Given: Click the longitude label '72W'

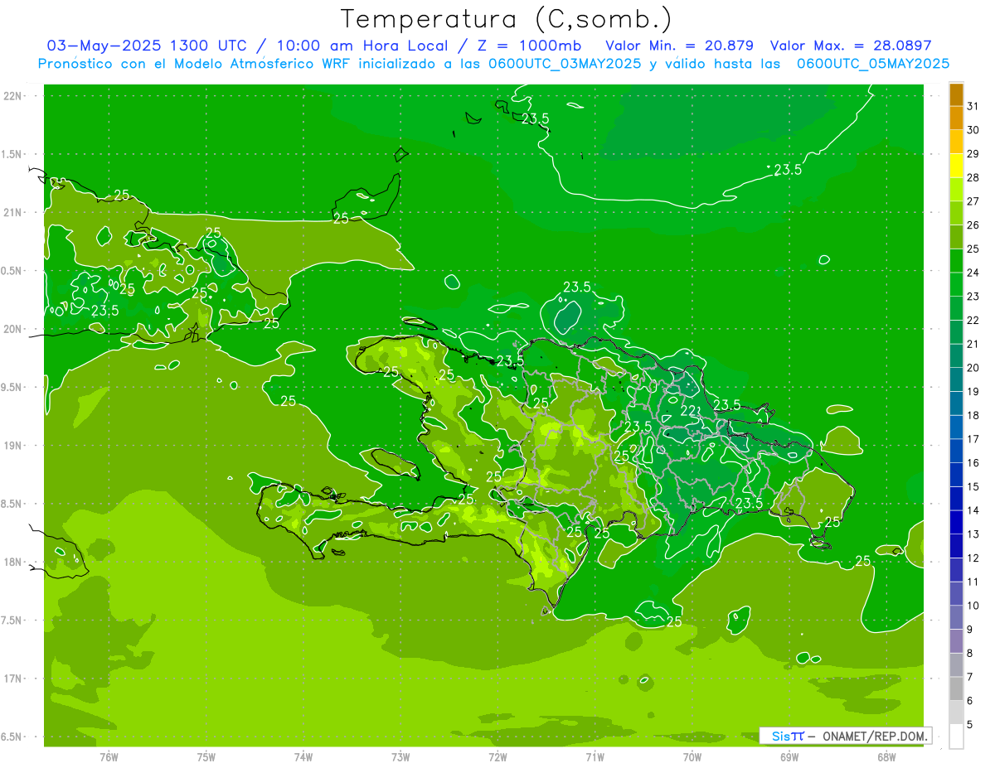Looking at the screenshot, I should (498, 757).
